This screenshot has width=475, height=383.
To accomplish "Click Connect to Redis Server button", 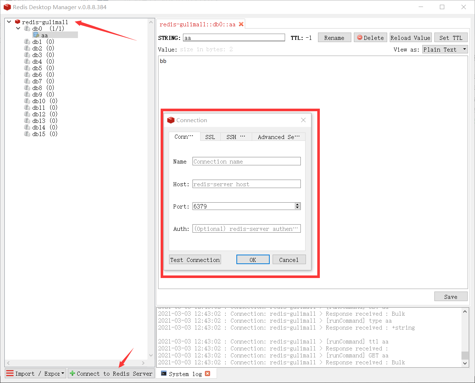I will pyautogui.click(x=111, y=373).
